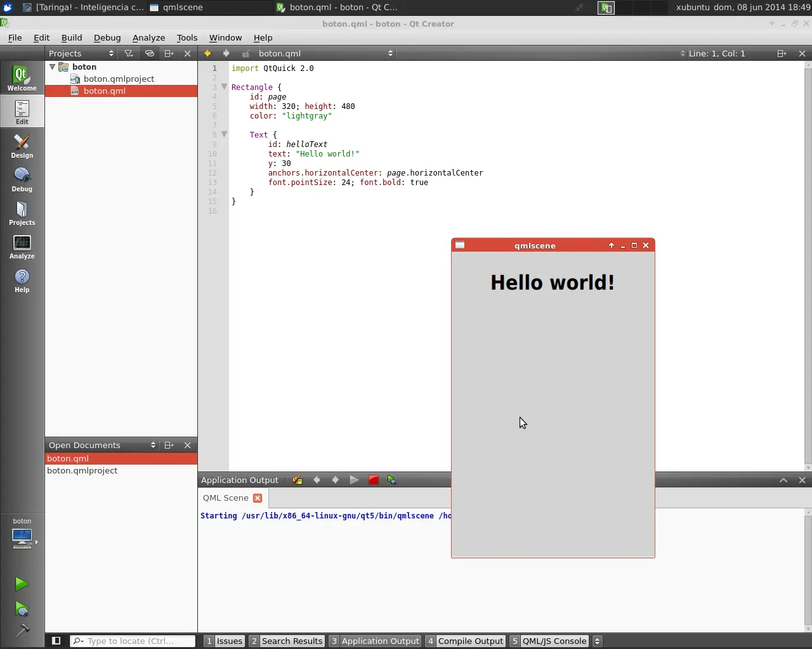812x649 pixels.
Task: Stop the running qmlscene application
Action: click(x=374, y=480)
